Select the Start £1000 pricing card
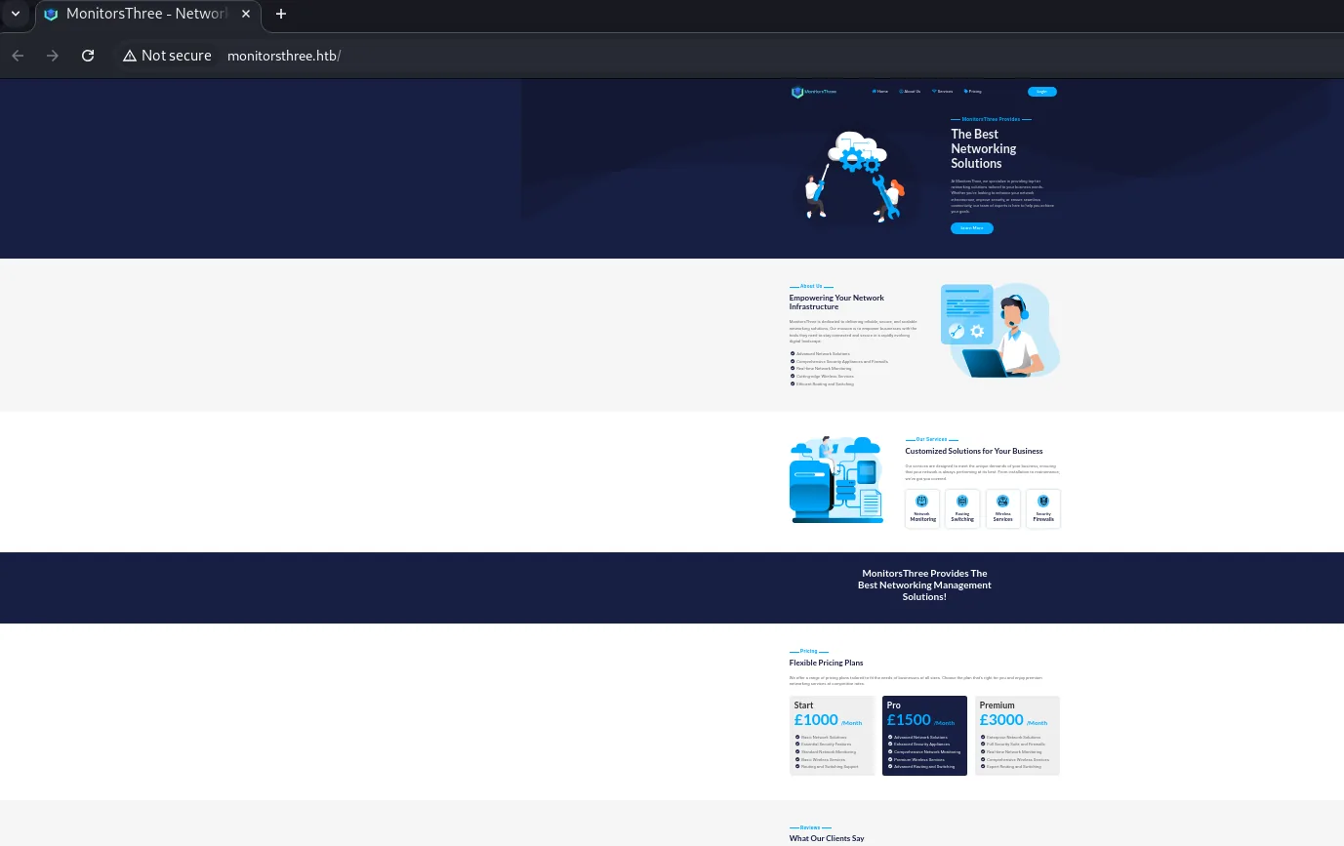This screenshot has height=846, width=1344. (x=832, y=736)
